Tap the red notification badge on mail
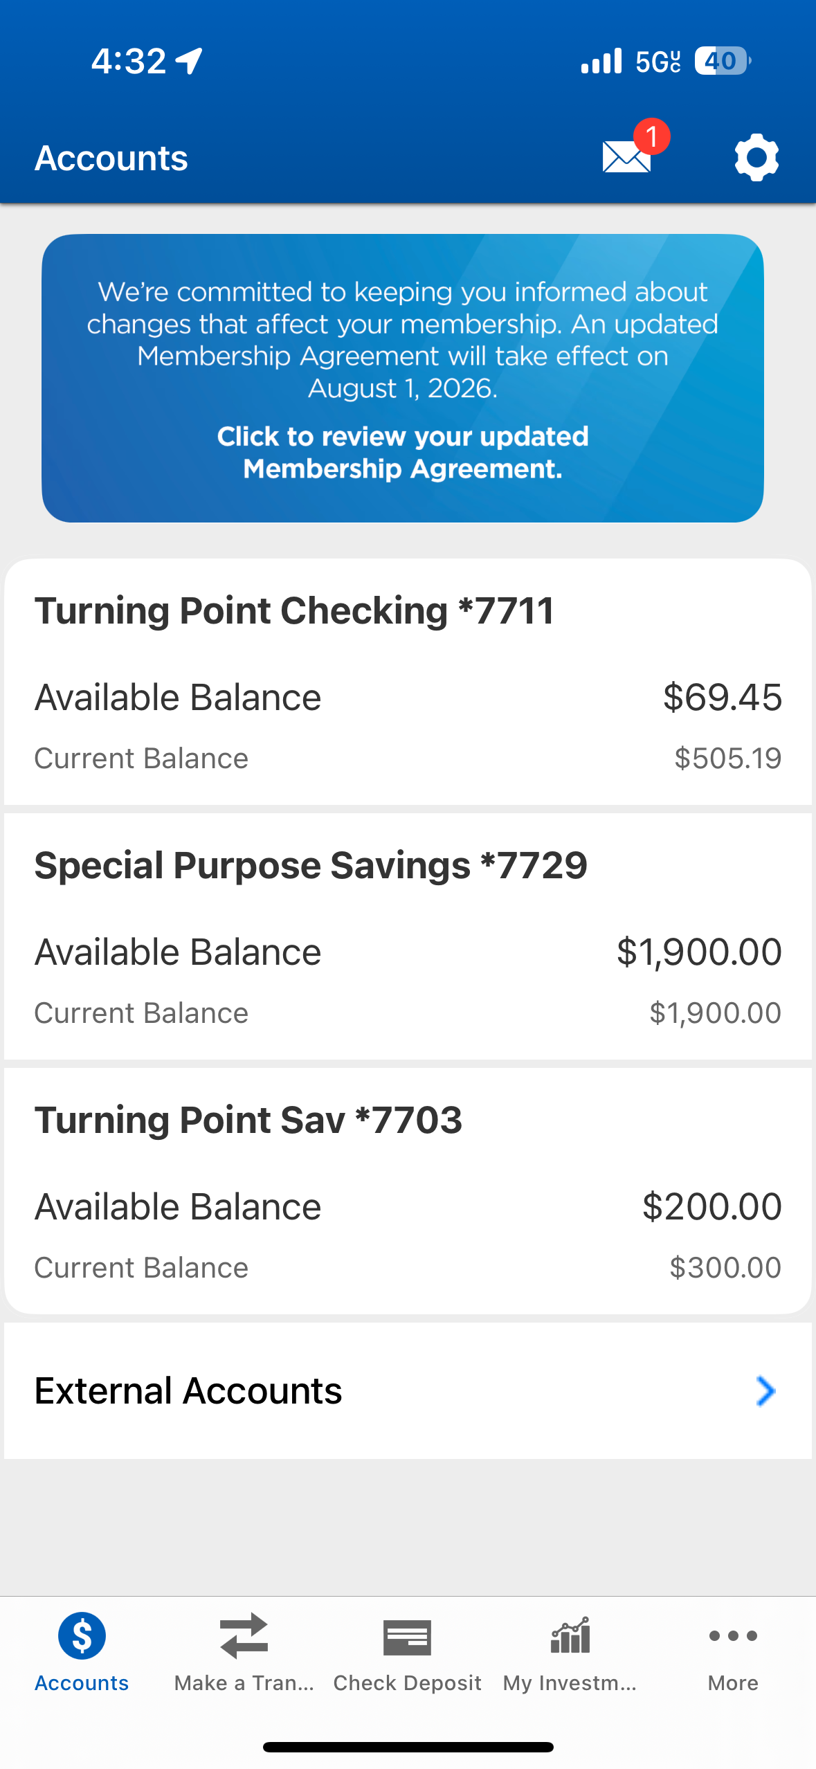Screen dimensions: 816x1769 tap(651, 136)
